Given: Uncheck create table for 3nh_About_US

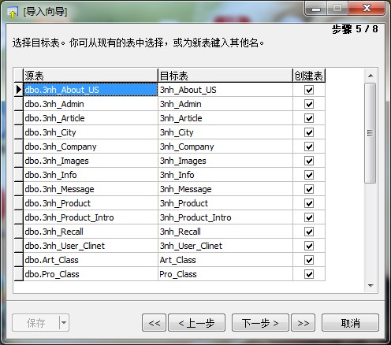Looking at the screenshot, I should 309,90.
